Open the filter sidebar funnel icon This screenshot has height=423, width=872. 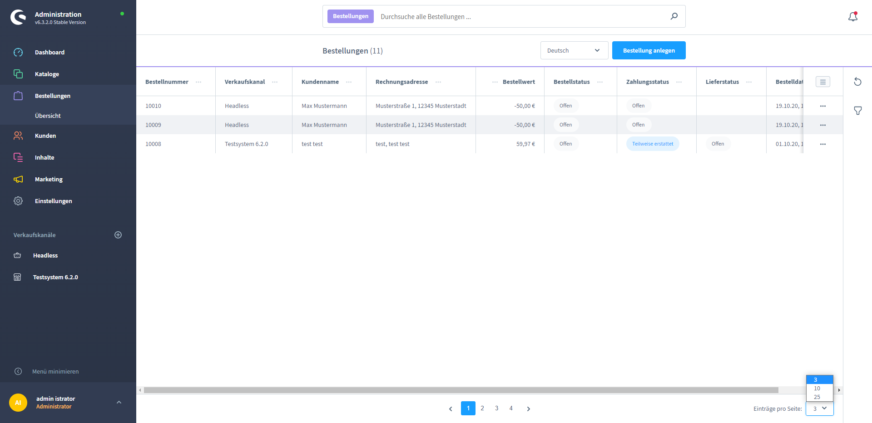(857, 111)
